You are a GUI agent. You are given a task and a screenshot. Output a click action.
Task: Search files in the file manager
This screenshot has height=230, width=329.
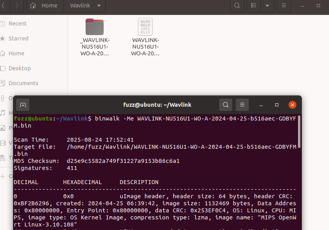[237, 5]
